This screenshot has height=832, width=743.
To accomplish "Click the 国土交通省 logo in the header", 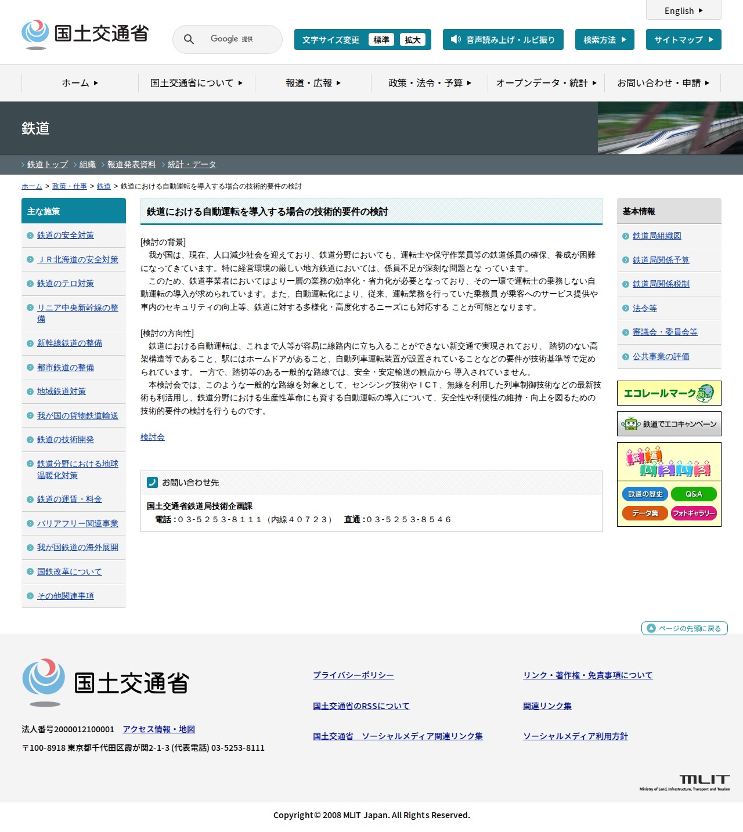I will (x=85, y=34).
